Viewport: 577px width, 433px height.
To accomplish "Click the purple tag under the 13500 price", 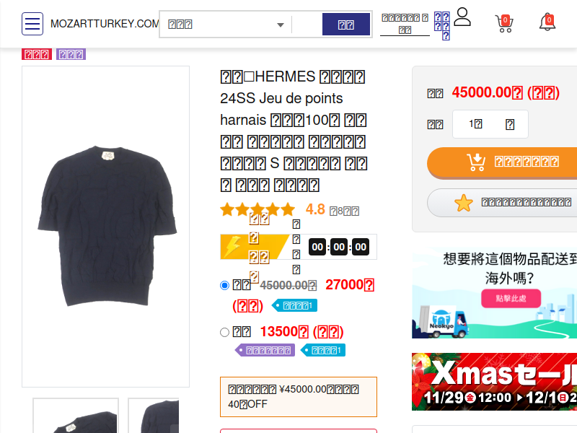I will (265, 350).
